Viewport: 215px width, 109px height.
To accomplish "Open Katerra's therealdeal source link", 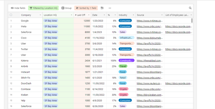I will (150, 61).
